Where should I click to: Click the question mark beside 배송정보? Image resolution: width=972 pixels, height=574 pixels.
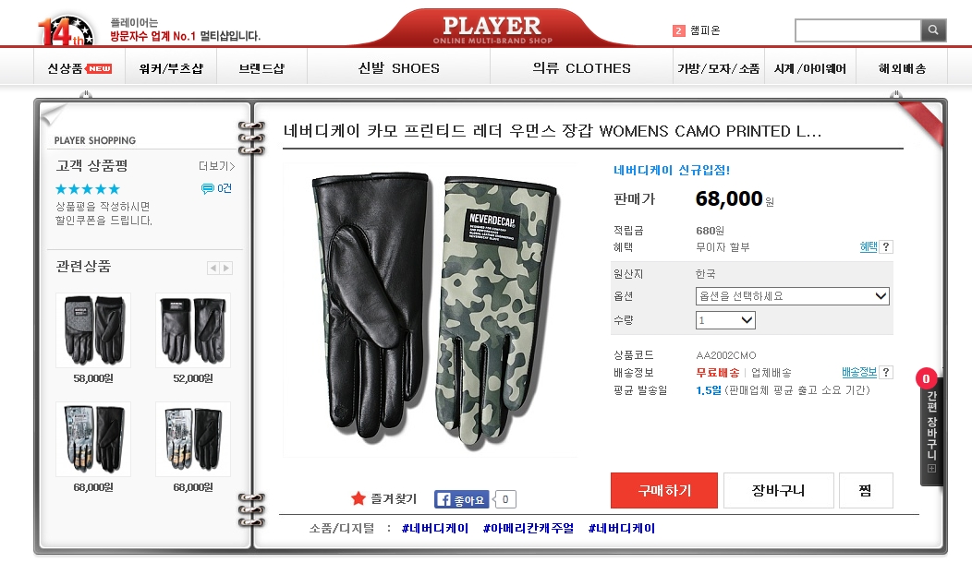point(886,372)
